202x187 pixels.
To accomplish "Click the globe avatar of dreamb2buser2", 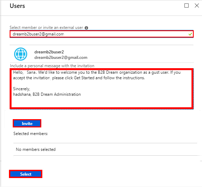I will click(21, 54).
